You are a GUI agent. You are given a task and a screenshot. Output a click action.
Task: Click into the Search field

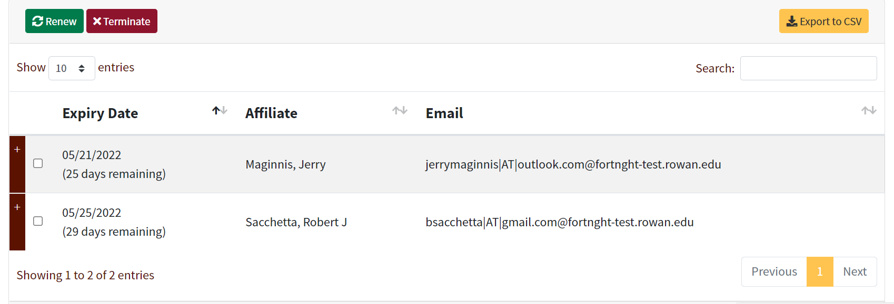[808, 68]
